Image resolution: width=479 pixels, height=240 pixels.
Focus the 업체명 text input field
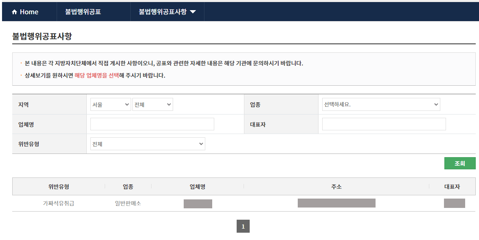(152, 123)
